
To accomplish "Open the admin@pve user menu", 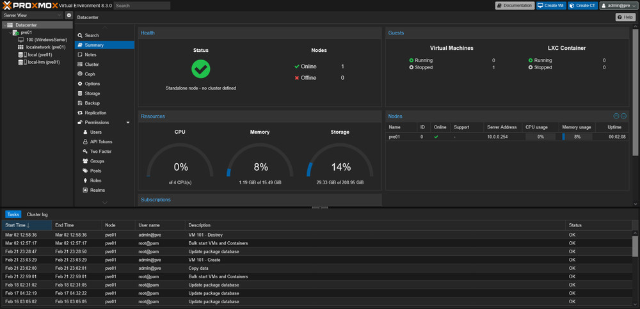I will 618,6.
